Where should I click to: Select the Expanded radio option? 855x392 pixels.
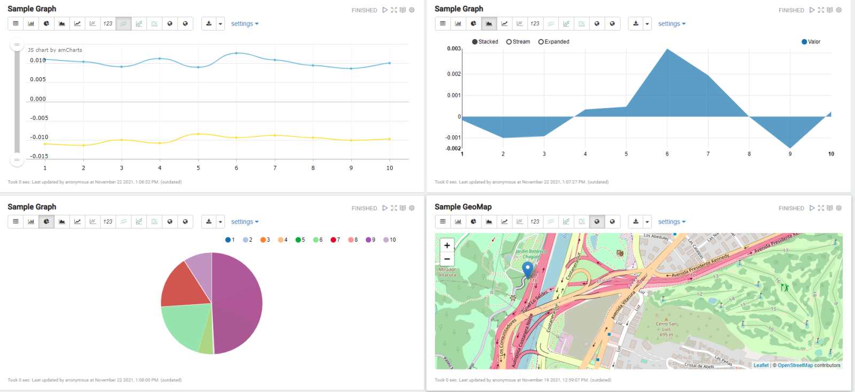point(541,42)
